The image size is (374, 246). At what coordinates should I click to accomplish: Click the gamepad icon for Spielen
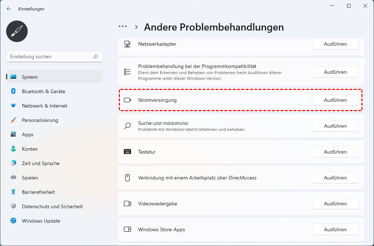(13, 177)
